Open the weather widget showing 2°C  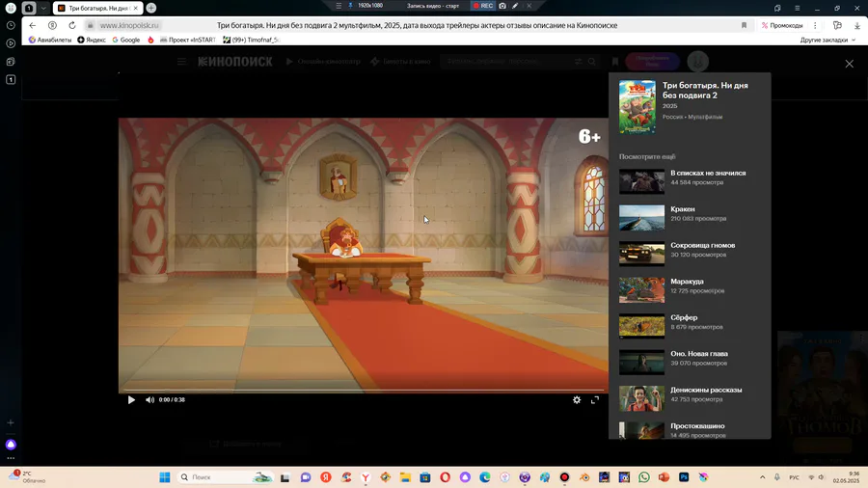28,477
